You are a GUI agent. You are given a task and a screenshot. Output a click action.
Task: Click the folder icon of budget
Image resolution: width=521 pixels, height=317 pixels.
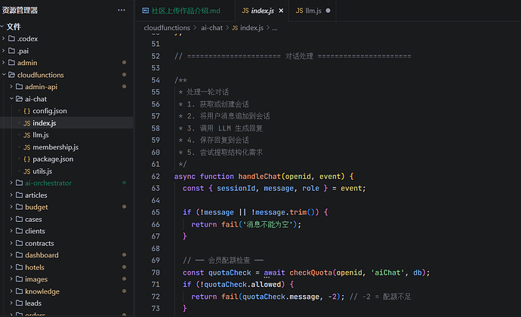pyautogui.click(x=20, y=207)
